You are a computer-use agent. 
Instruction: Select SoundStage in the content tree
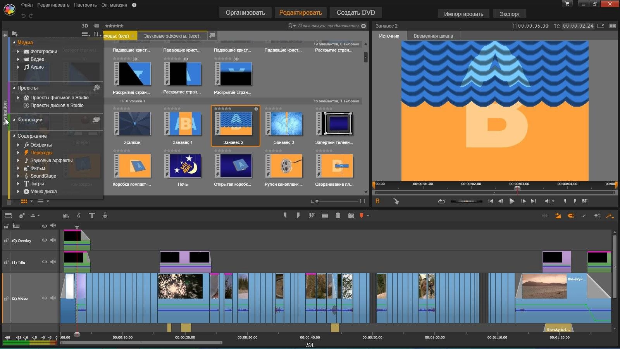coord(43,176)
